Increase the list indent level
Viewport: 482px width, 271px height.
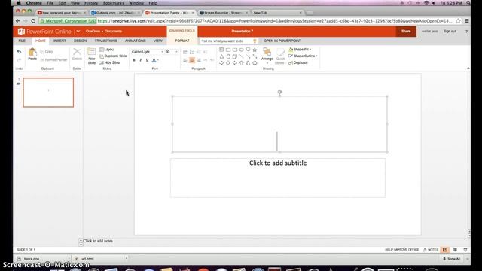tap(206, 52)
